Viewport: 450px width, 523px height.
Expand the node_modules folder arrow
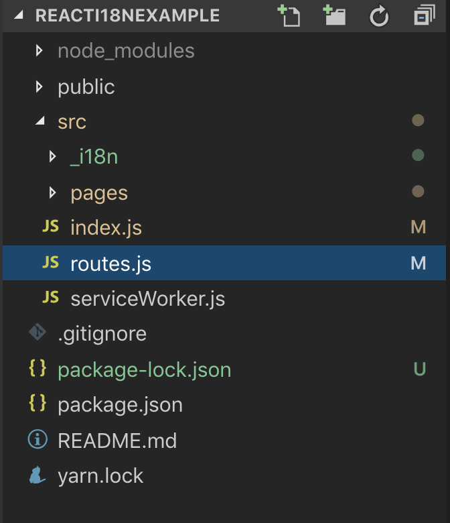pyautogui.click(x=40, y=51)
